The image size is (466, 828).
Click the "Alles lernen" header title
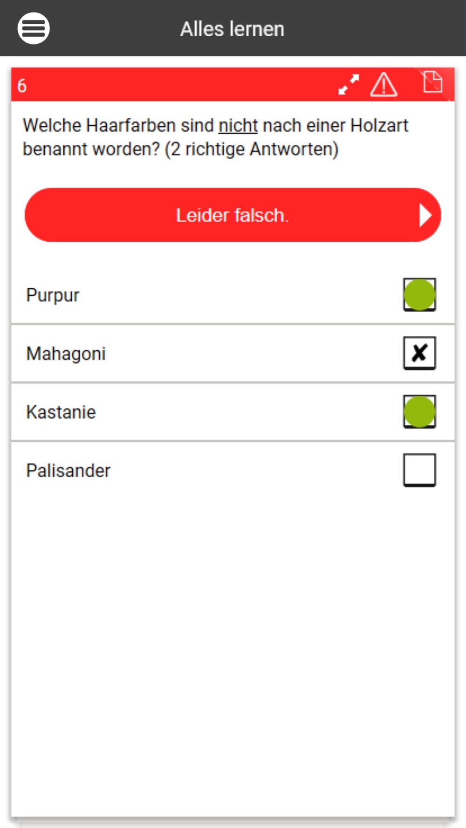(232, 29)
